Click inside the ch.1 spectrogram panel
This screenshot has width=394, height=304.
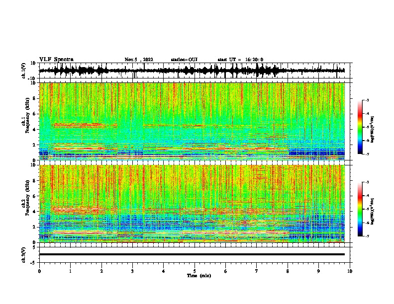(192, 121)
